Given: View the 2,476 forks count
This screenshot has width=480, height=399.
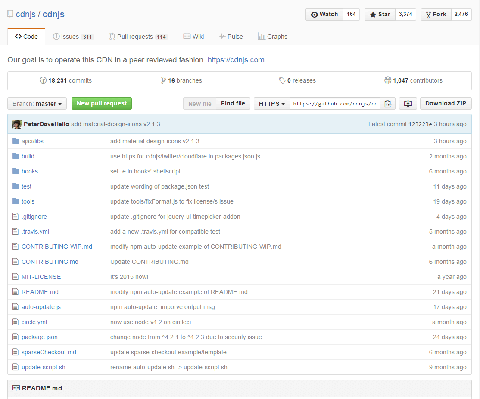Looking at the screenshot, I should [x=461, y=14].
